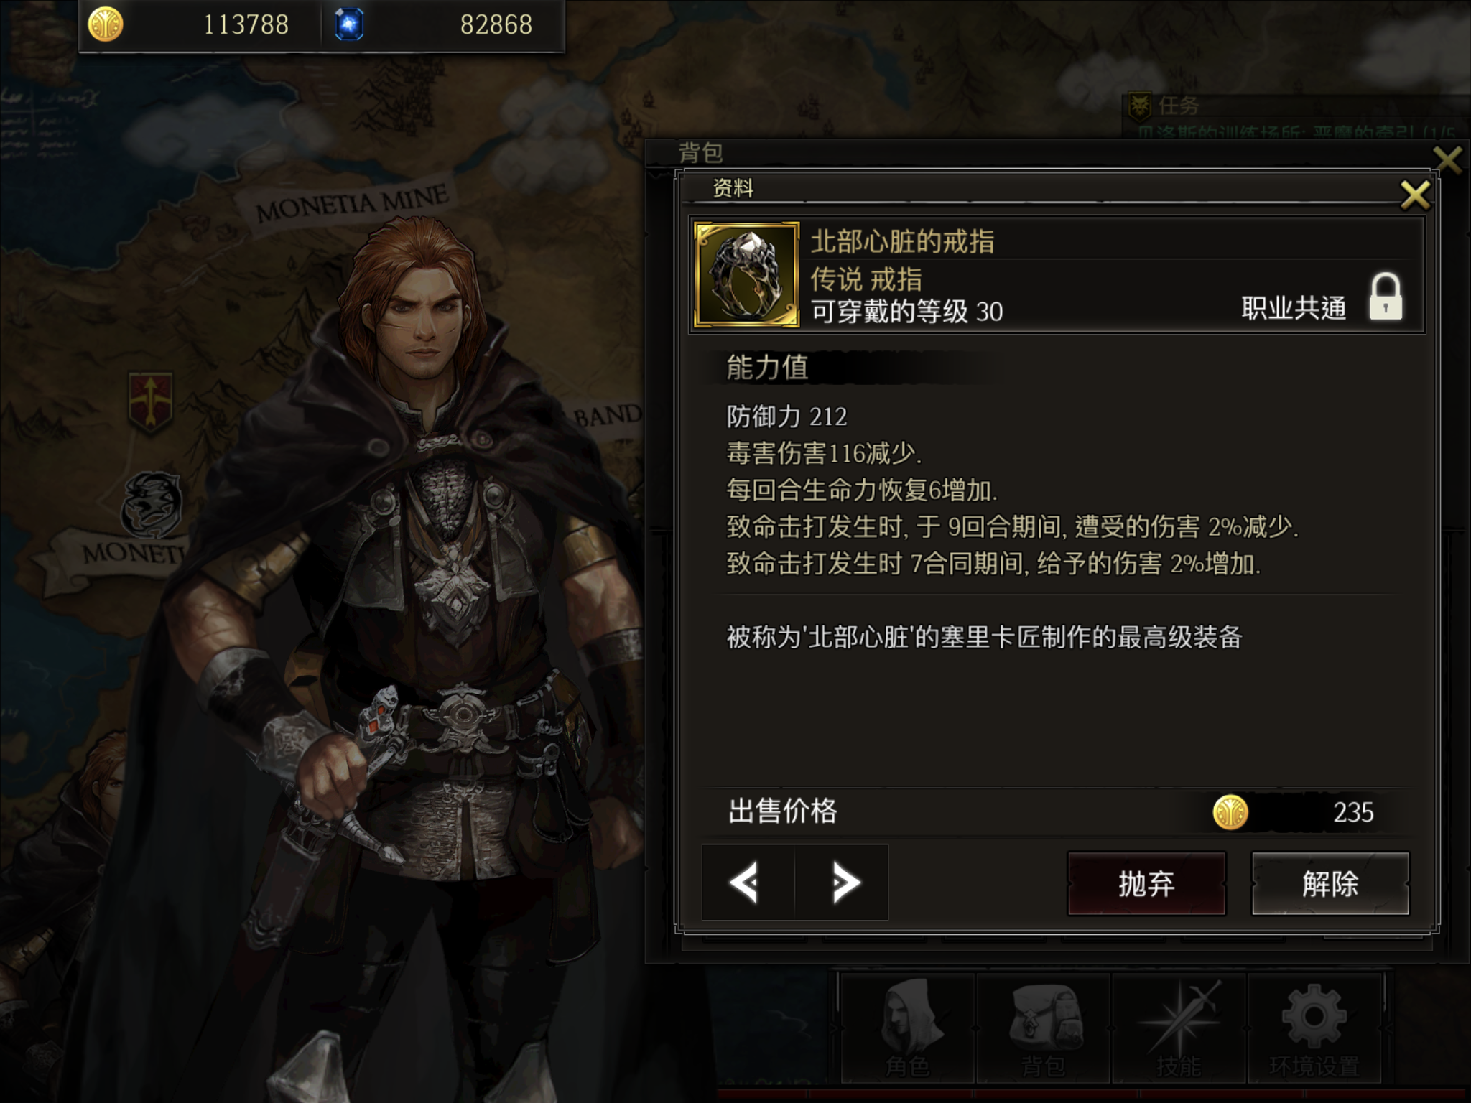Image resolution: width=1471 pixels, height=1103 pixels.
Task: Show next item with right arrow
Action: (843, 882)
